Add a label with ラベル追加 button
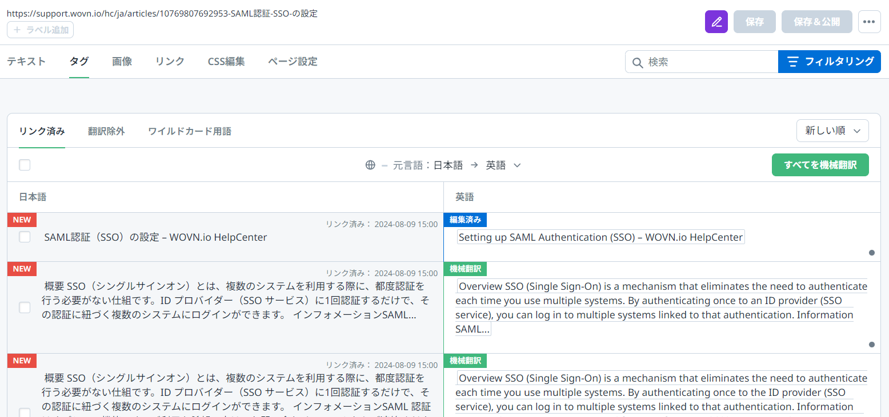The image size is (889, 417). point(41,30)
